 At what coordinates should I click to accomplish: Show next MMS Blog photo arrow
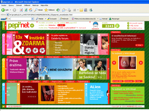[141, 63]
